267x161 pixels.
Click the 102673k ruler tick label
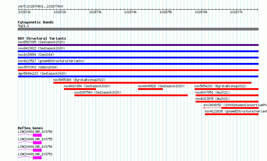95,12
